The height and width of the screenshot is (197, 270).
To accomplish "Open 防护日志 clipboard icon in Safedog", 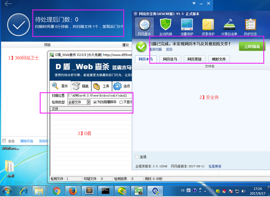I will pos(250,27).
